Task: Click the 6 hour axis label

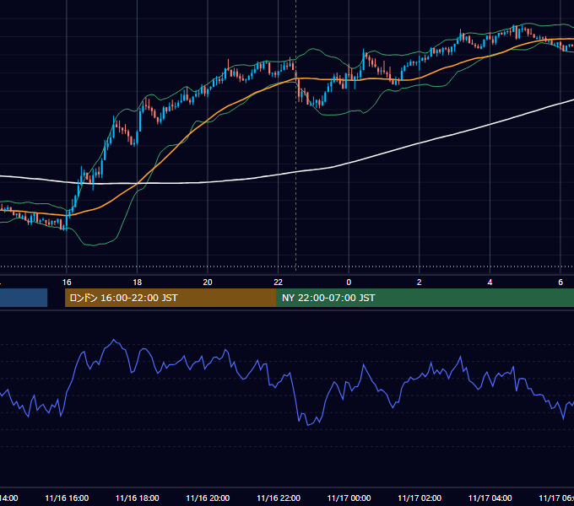Action: coord(560,283)
